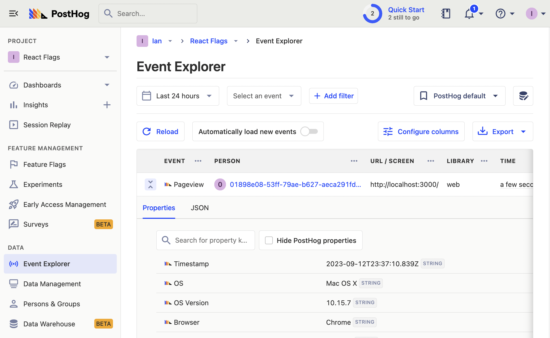Click the Reload button
Screen dimensions: 550x338
point(160,131)
